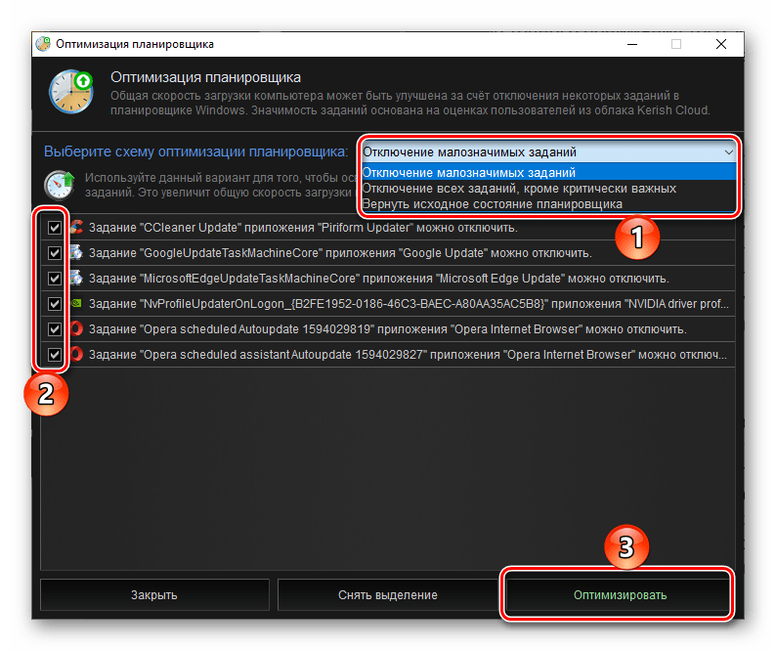
Task: Click the green "Оптимизировать" button
Action: coord(620,594)
